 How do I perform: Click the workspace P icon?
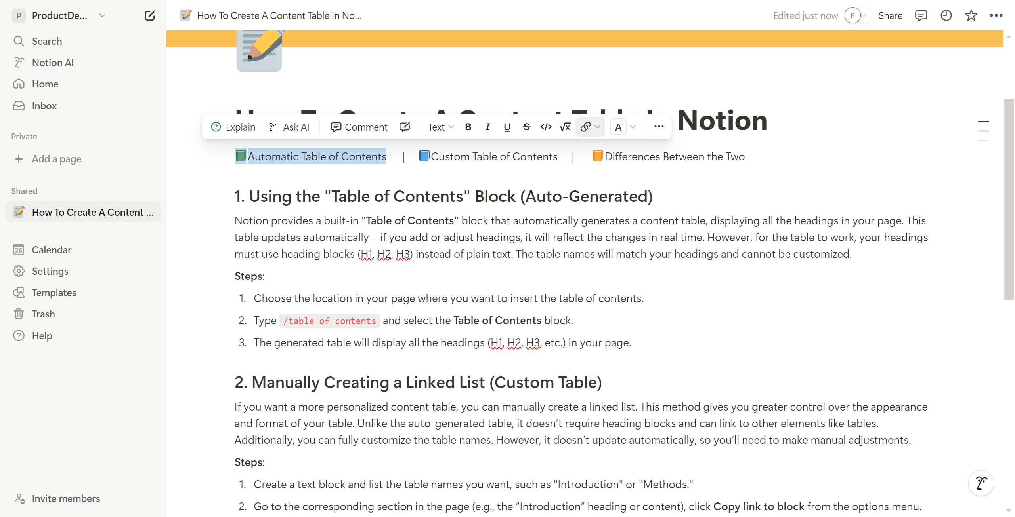tap(19, 16)
